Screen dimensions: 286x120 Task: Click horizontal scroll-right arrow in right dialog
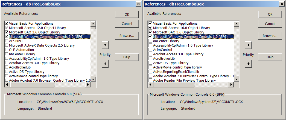point(231,85)
